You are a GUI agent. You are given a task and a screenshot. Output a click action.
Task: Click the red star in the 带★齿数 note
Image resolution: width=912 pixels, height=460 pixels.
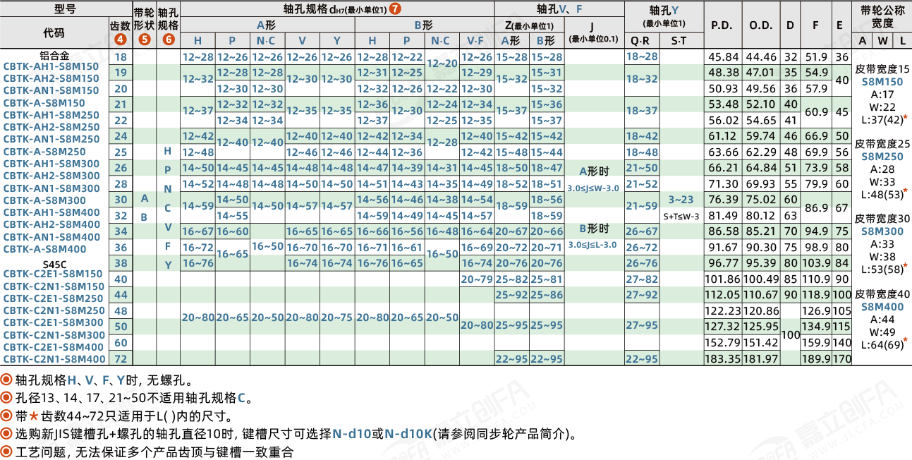pyautogui.click(x=33, y=416)
